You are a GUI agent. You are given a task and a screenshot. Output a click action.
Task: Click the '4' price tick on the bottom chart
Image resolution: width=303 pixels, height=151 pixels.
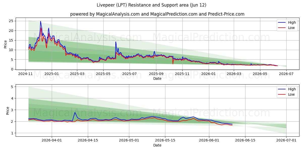[x=12, y=98]
